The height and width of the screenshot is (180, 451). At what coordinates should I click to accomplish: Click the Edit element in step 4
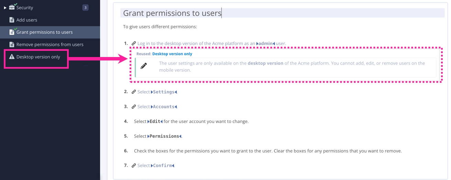155,122
